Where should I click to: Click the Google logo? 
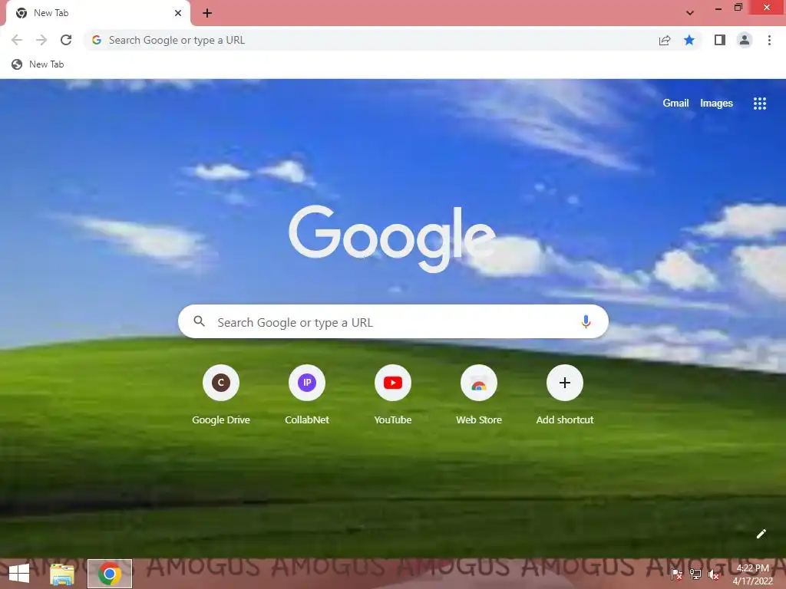pyautogui.click(x=392, y=239)
